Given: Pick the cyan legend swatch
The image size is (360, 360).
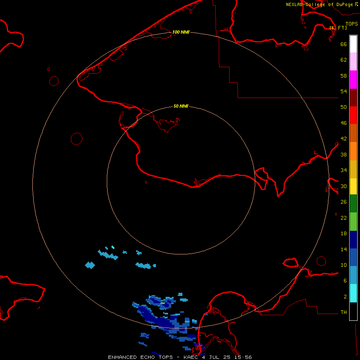Looking at the screenshot, I should click(353, 293).
